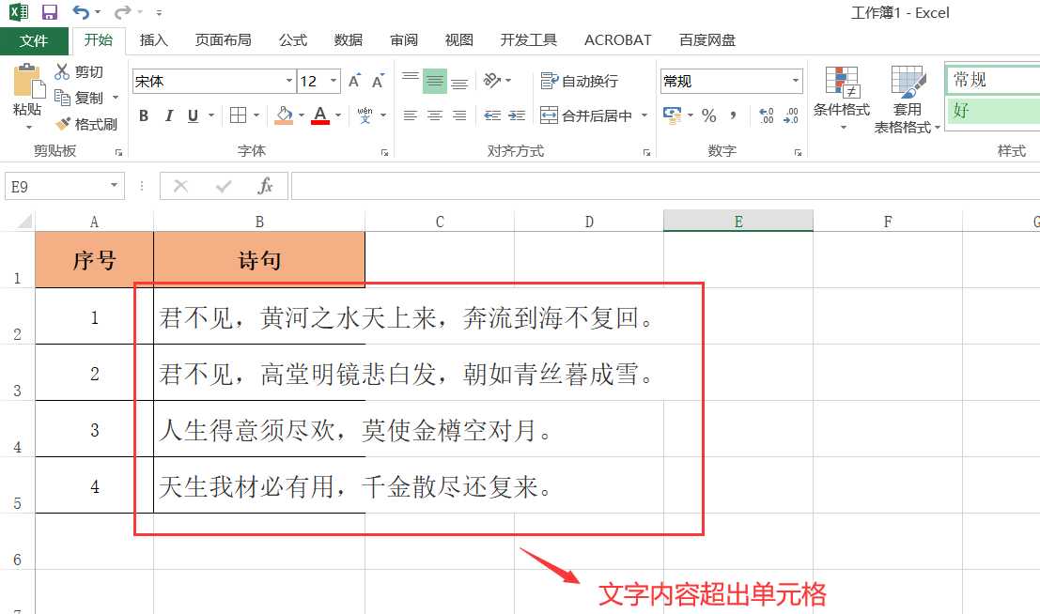Viewport: 1040px width, 614px height.
Task: Open the 文件 File tab
Action: pos(34,40)
